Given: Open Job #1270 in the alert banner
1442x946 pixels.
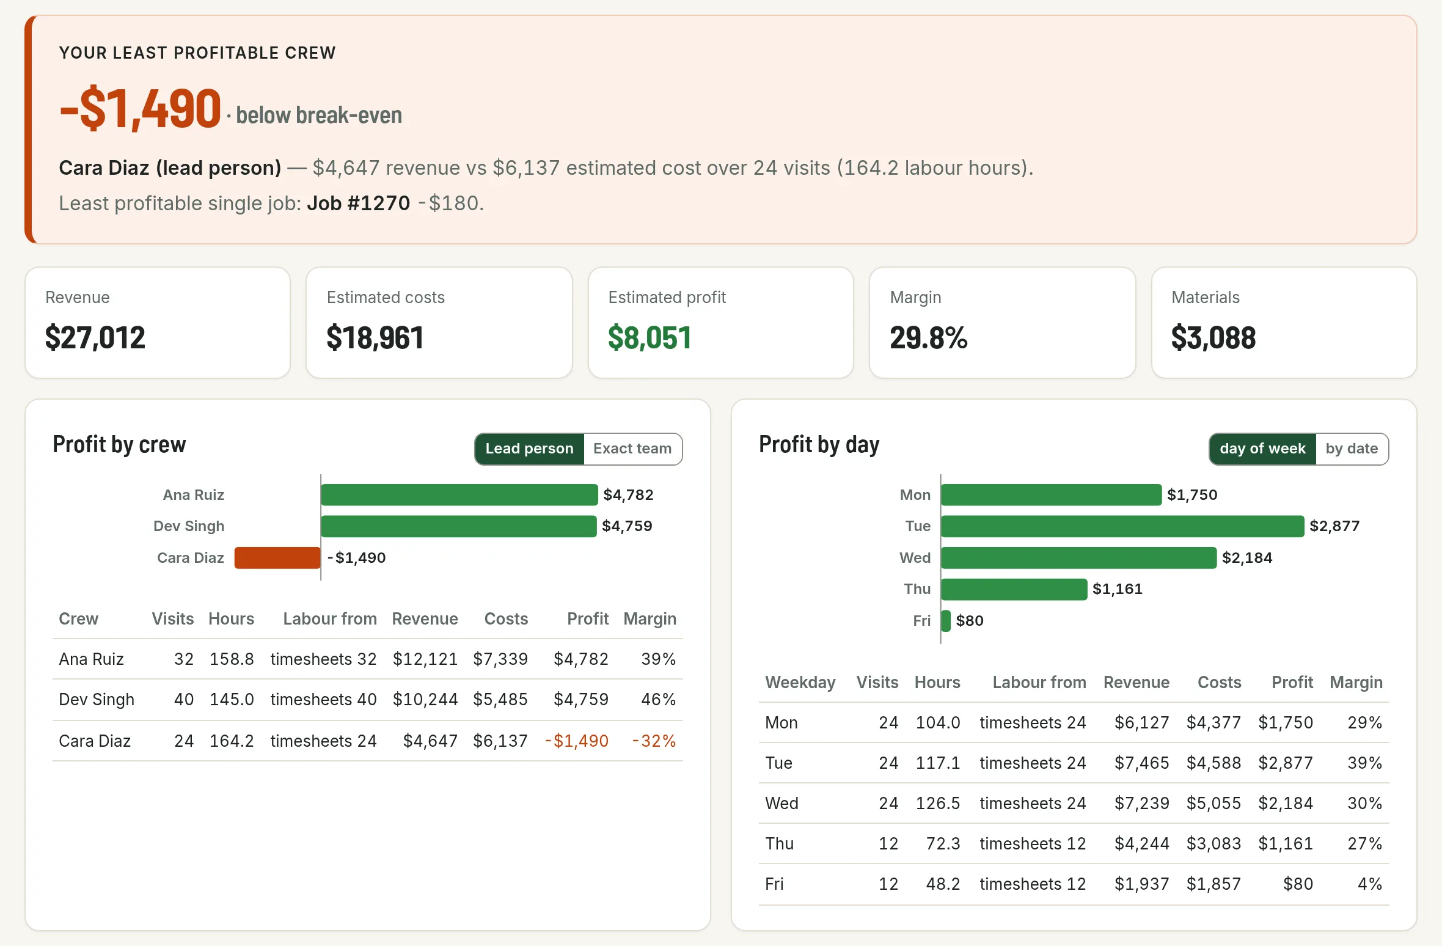Looking at the screenshot, I should click(358, 203).
